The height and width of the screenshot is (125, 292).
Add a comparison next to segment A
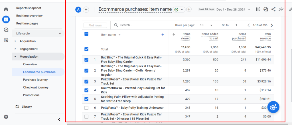pos(86,9)
